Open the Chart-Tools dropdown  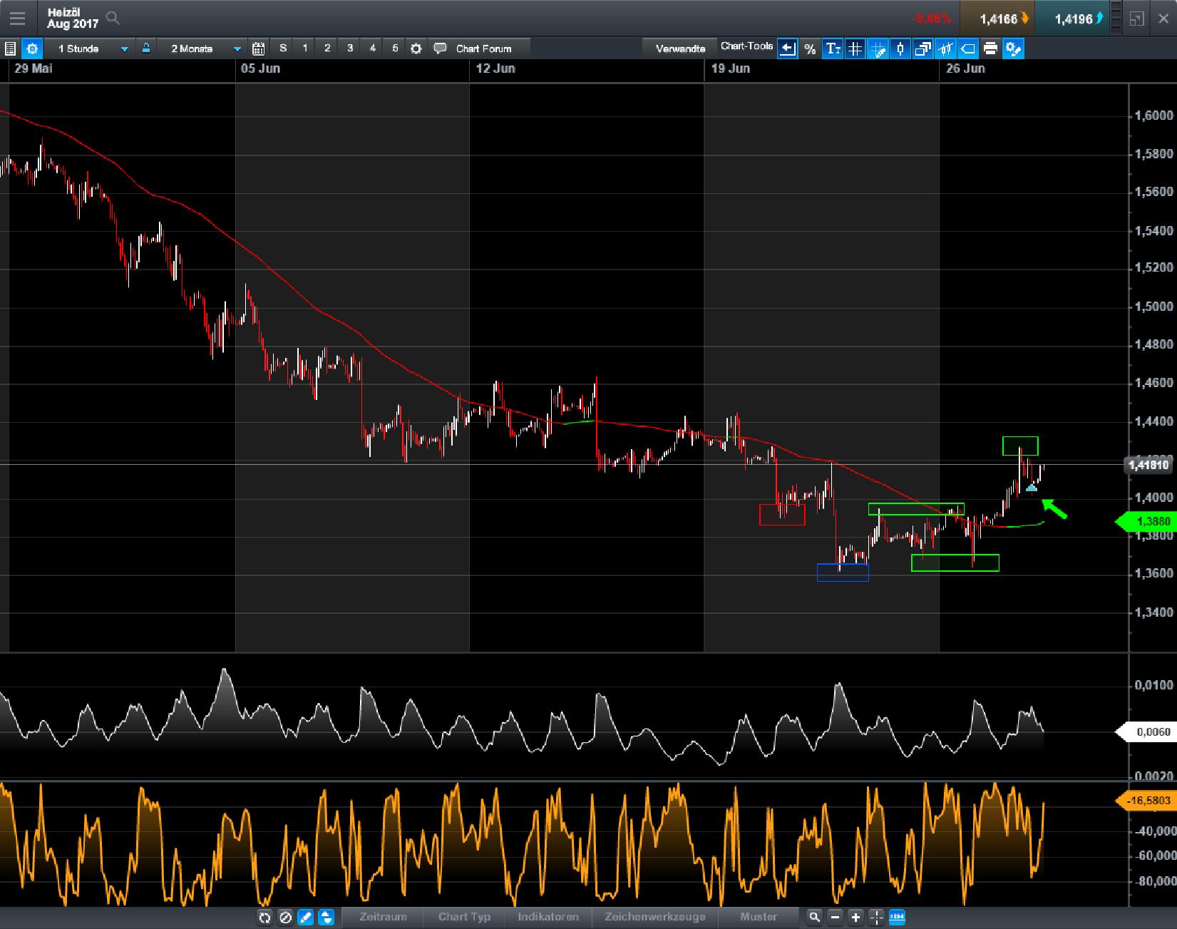(x=746, y=46)
